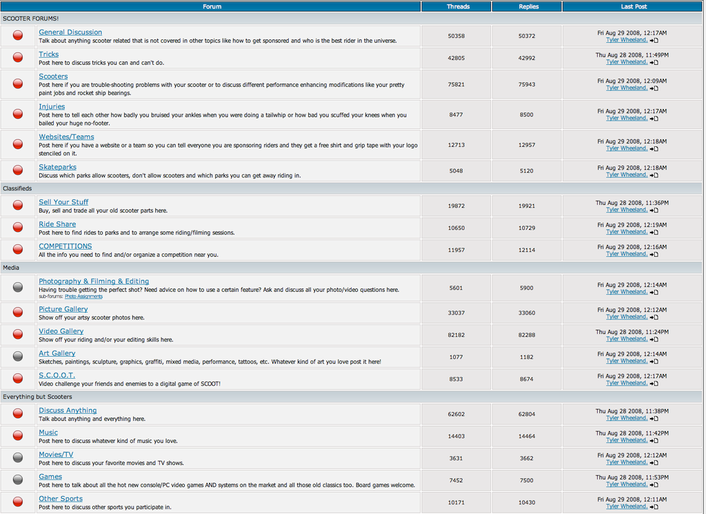706x514 pixels.
Task: Open the Injuries forum link
Action: [52, 107]
